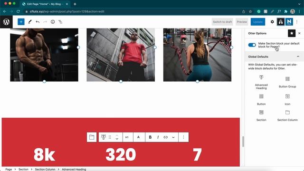This screenshot has width=304, height=171.
Task: Select the red shirt man image
Action: coord(121,55)
